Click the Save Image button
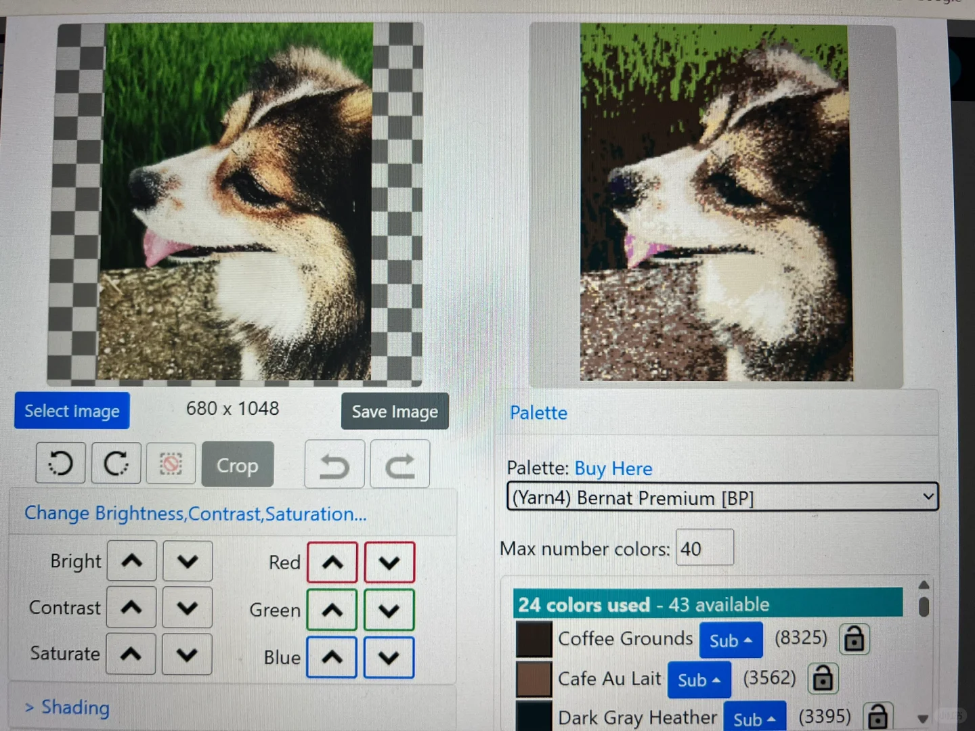This screenshot has height=731, width=975. point(395,412)
